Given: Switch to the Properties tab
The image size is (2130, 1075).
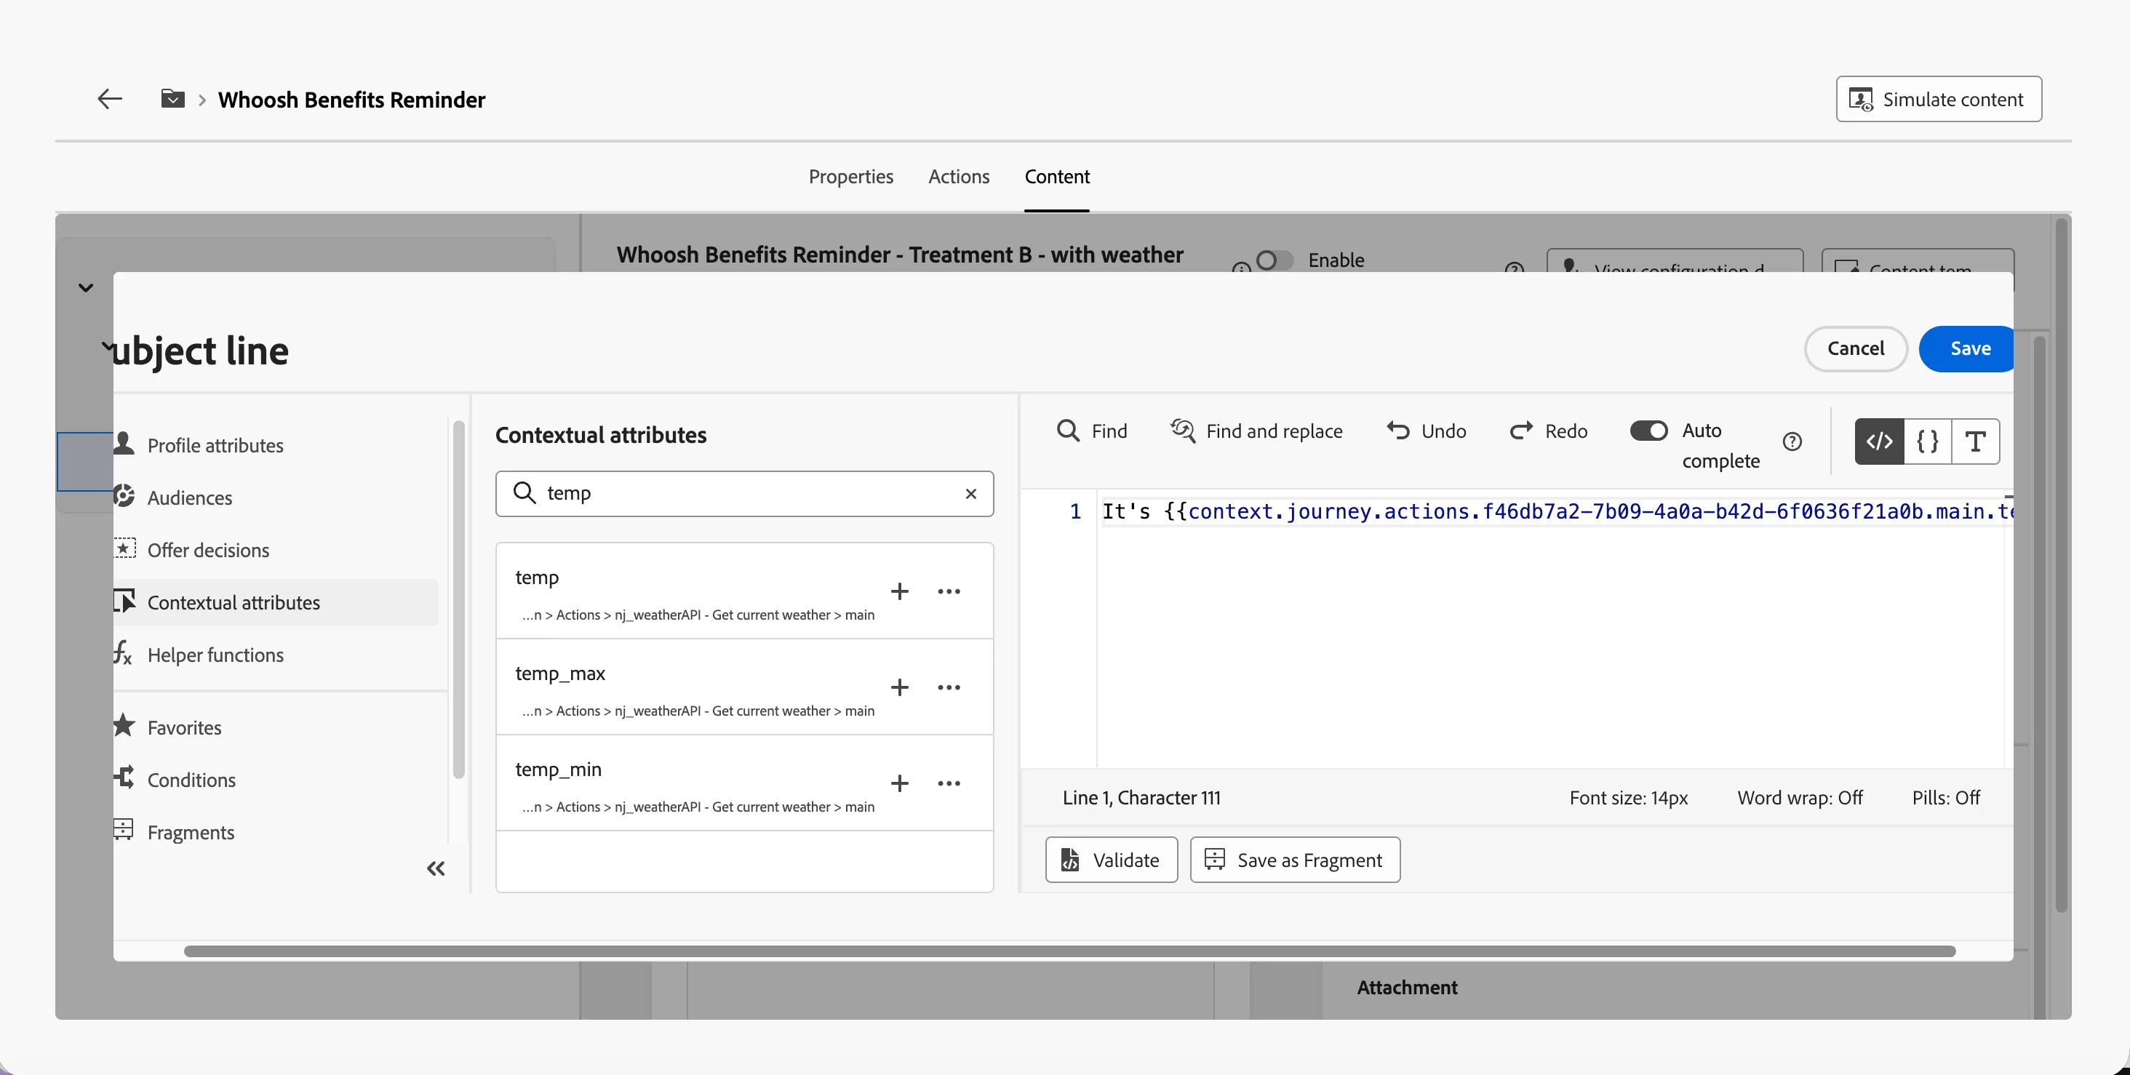Looking at the screenshot, I should coord(850,176).
